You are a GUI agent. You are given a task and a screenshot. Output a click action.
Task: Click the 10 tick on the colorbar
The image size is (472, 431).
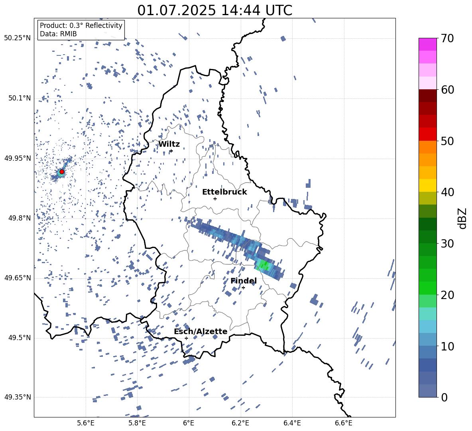click(447, 346)
